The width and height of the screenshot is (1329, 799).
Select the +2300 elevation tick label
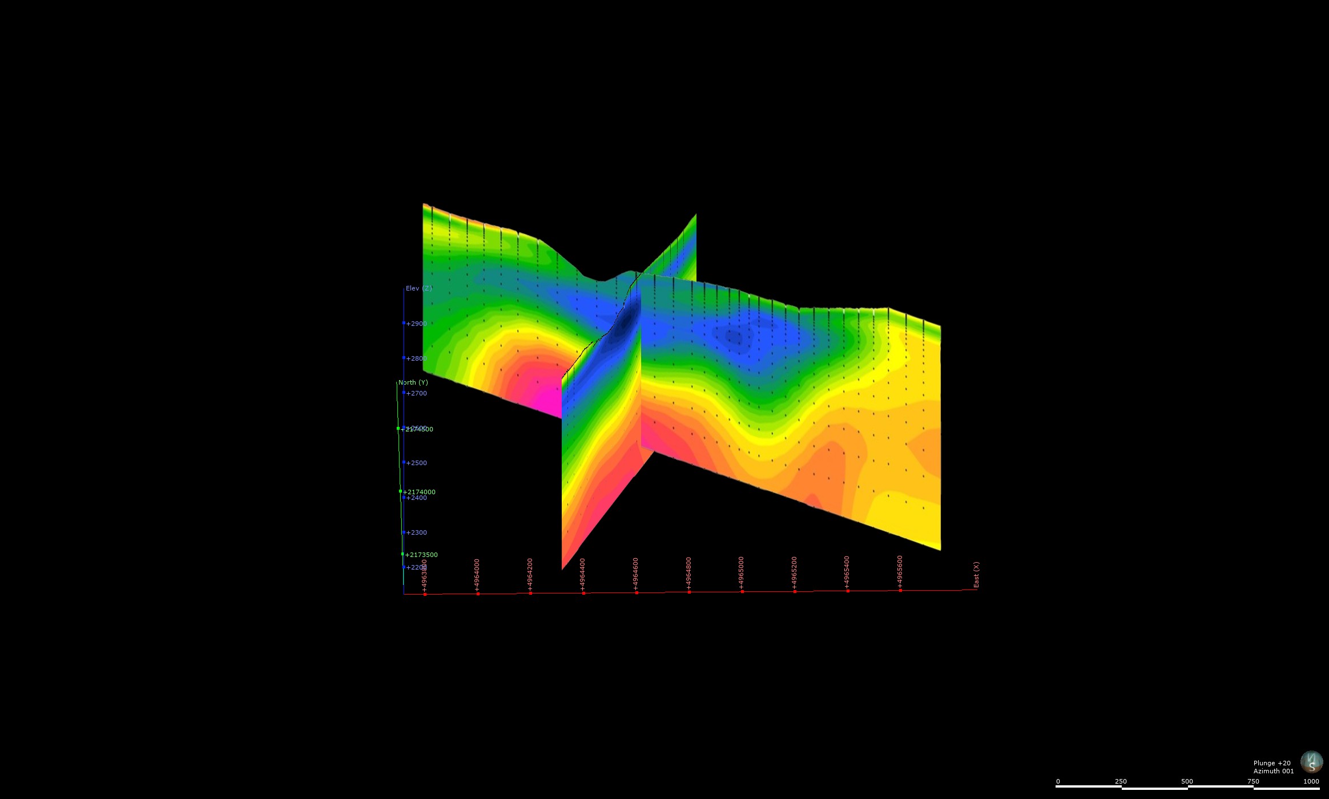(416, 532)
